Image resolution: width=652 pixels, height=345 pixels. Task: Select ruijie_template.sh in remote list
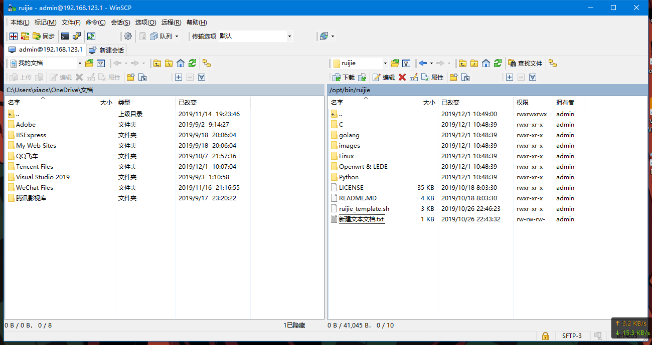364,209
